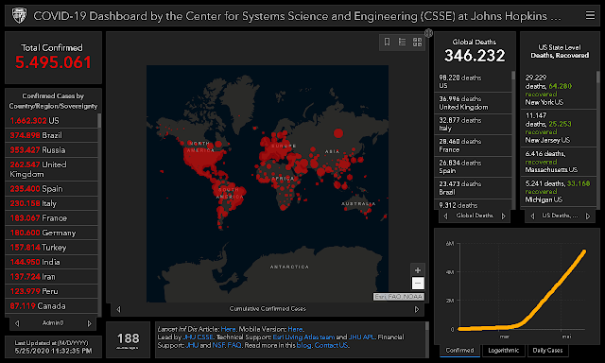Viewport: 605px width, 363px height.
Task: Open the Esri Living Atlas team link
Action: (x=303, y=337)
